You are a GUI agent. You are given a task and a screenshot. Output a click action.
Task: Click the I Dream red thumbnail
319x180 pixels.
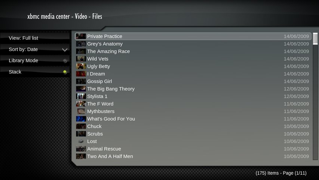[x=81, y=73]
